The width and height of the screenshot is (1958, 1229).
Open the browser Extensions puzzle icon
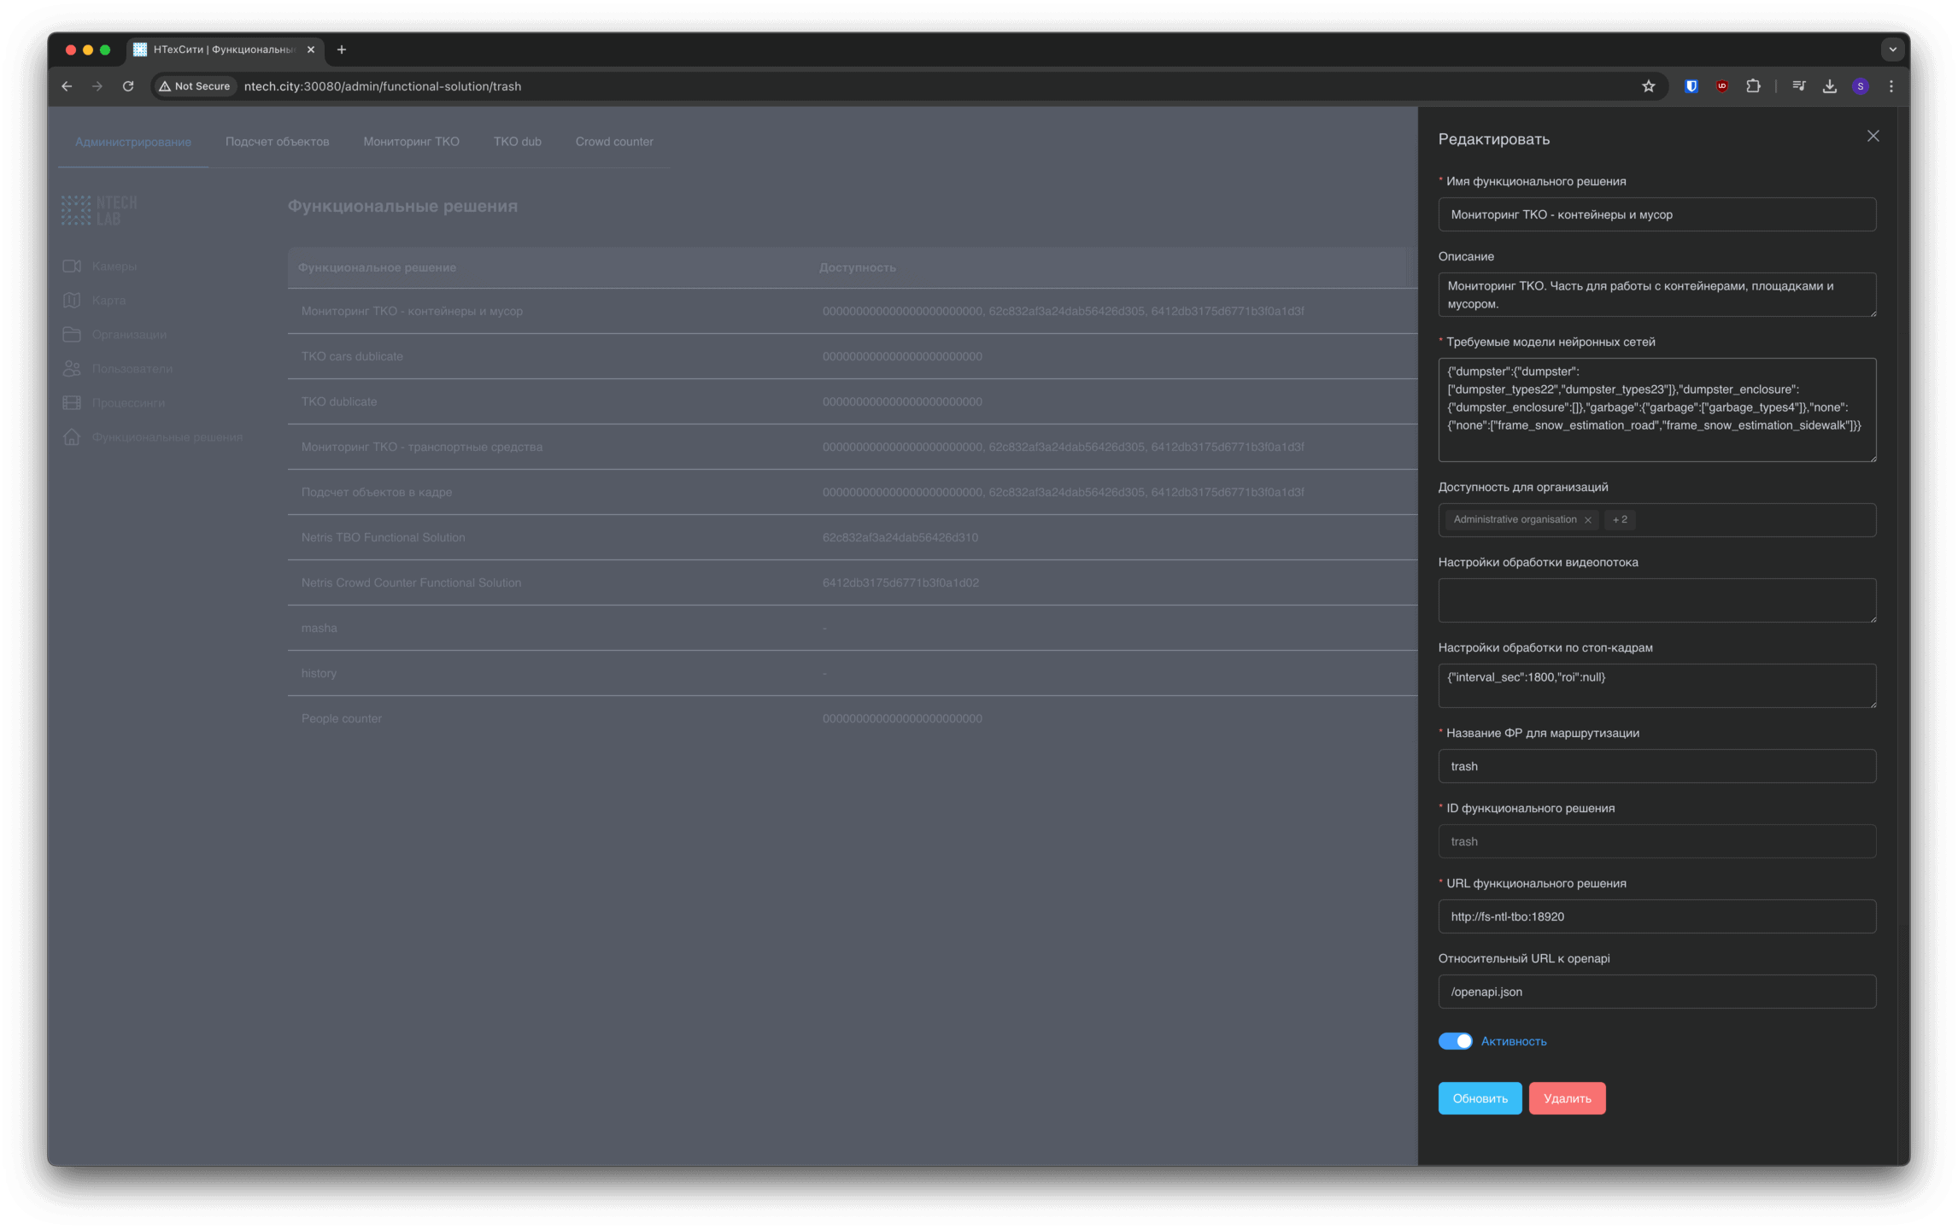click(x=1753, y=86)
